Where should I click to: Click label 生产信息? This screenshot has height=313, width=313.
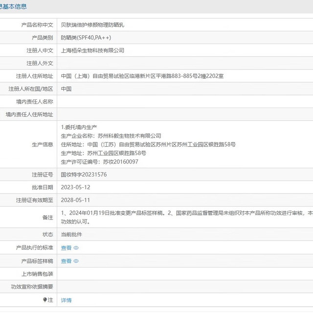43,144
